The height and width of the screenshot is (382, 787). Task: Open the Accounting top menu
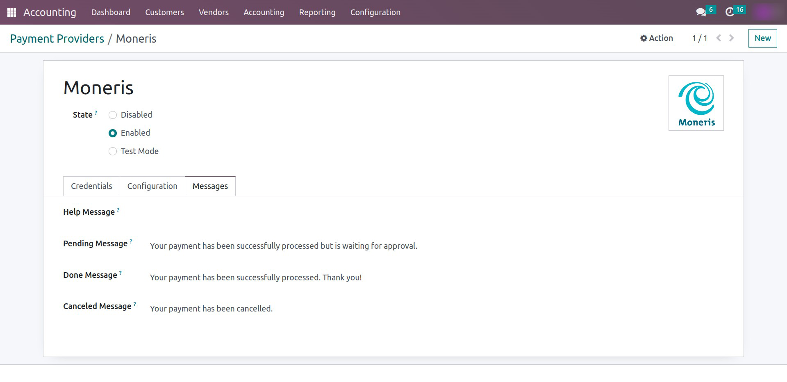point(264,12)
